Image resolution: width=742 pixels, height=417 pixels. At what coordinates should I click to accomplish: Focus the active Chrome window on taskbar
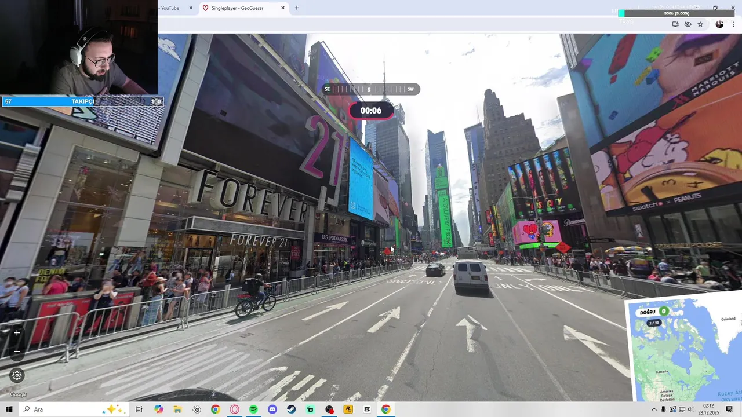[385, 409]
